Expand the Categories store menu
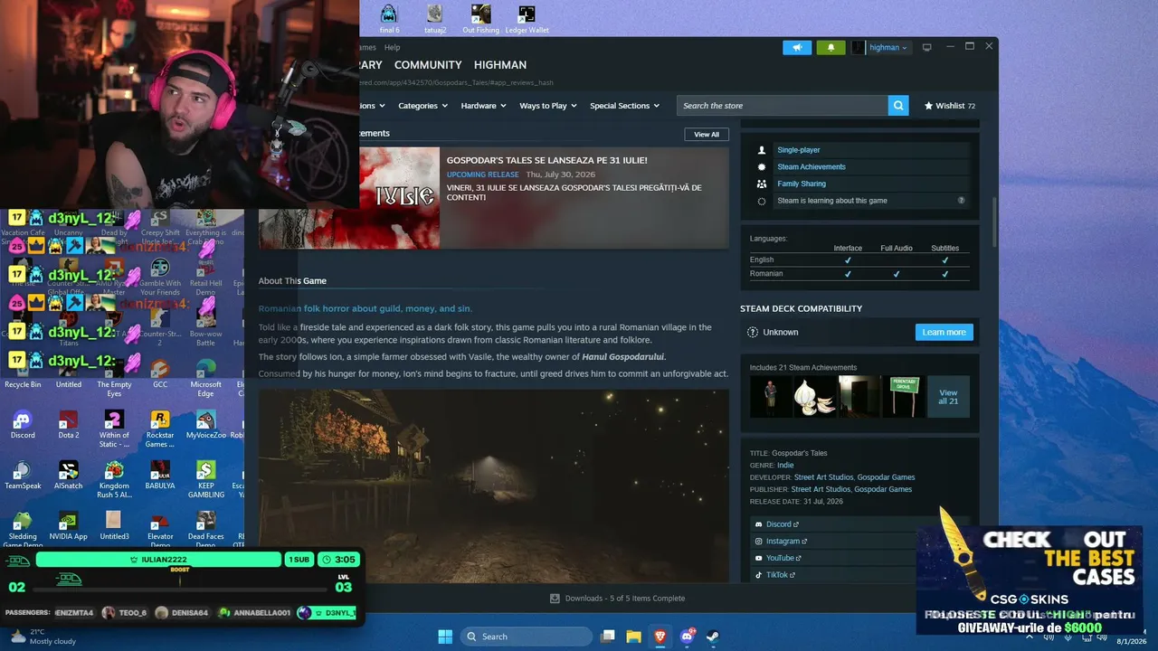The width and height of the screenshot is (1158, 651). point(423,106)
